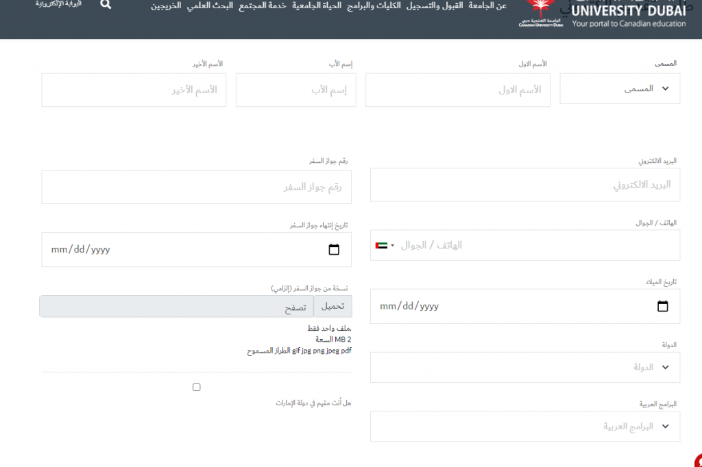Click the تحميل upload button
The image size is (702, 467).
(334, 306)
